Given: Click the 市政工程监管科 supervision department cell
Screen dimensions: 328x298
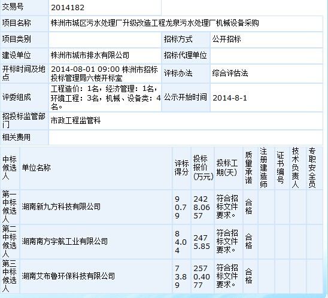Looking at the screenshot, I should (x=75, y=120).
